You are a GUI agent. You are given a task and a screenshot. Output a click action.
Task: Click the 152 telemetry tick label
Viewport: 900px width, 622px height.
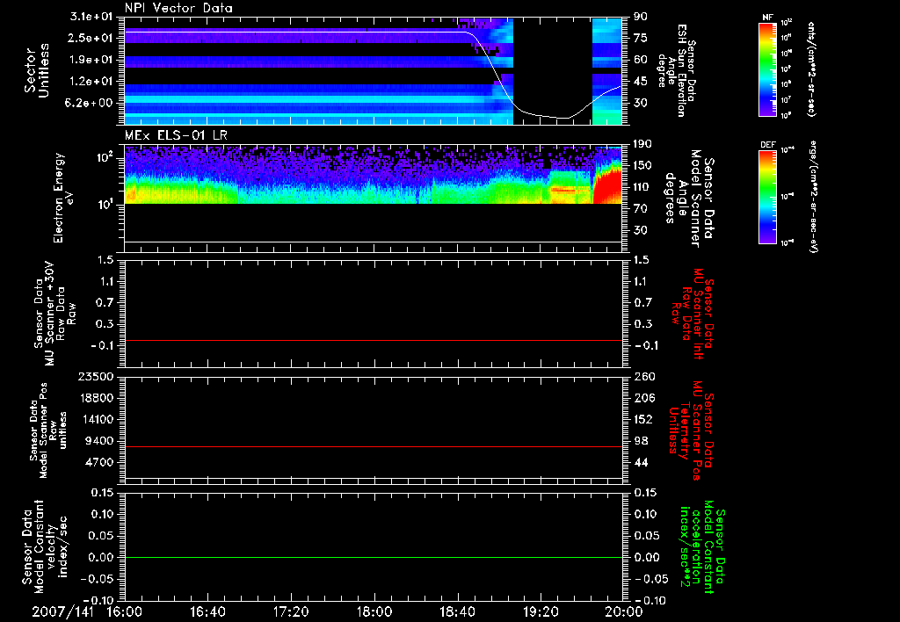pos(644,419)
